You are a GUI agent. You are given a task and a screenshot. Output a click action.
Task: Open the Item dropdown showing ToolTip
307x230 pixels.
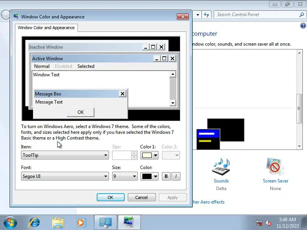[x=65, y=155]
